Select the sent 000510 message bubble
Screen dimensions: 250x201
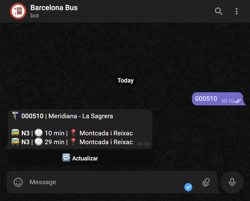(206, 99)
